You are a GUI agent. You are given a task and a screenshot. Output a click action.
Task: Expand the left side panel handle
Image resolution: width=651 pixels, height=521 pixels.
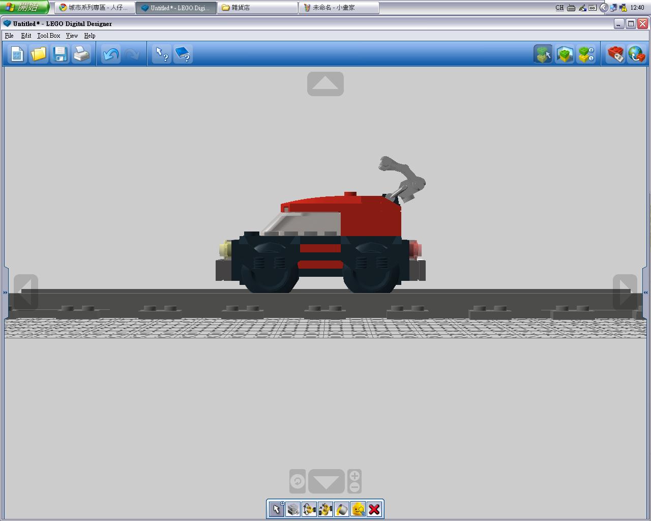click(x=5, y=293)
